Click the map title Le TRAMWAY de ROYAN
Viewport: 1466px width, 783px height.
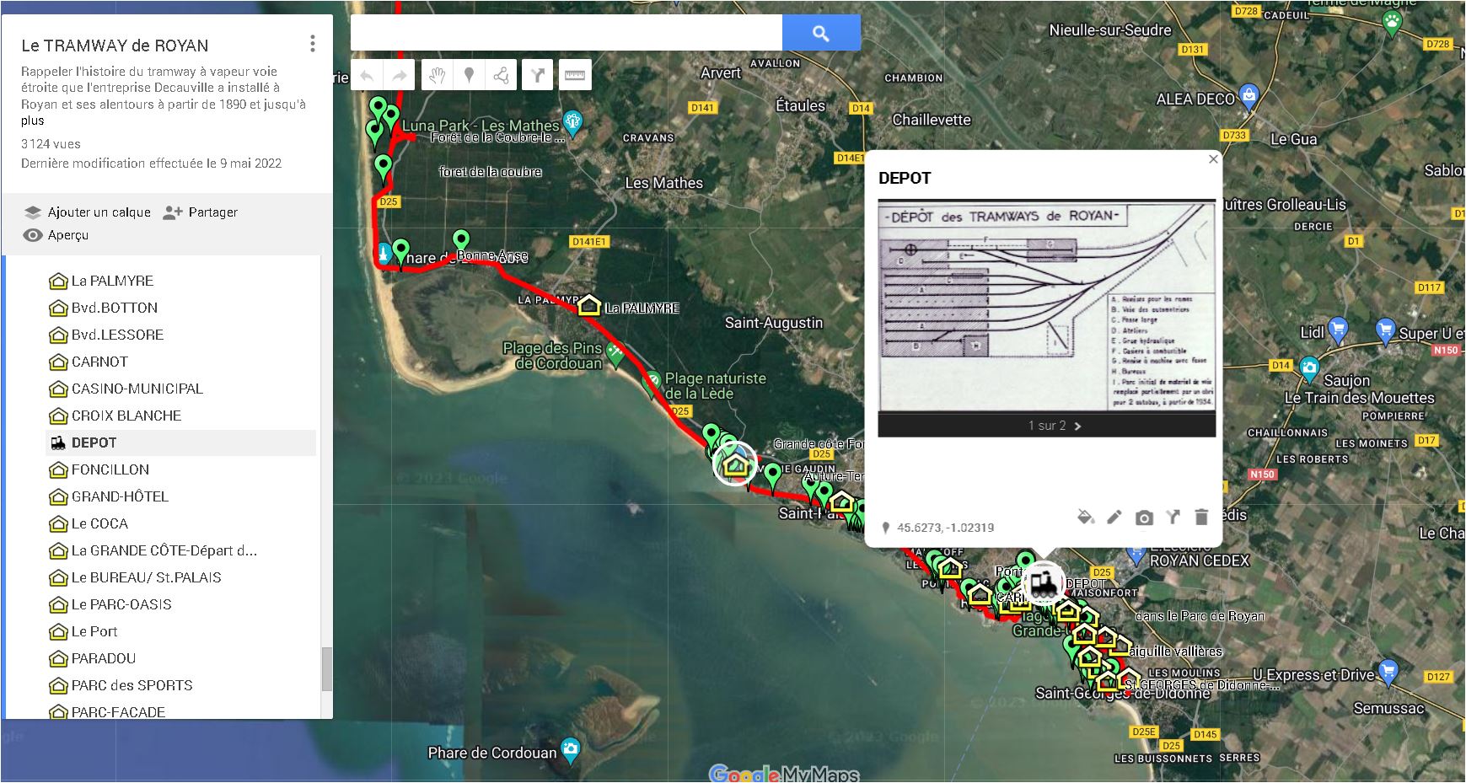click(x=115, y=46)
